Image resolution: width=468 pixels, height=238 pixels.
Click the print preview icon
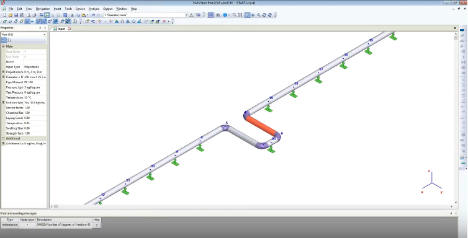(x=29, y=15)
